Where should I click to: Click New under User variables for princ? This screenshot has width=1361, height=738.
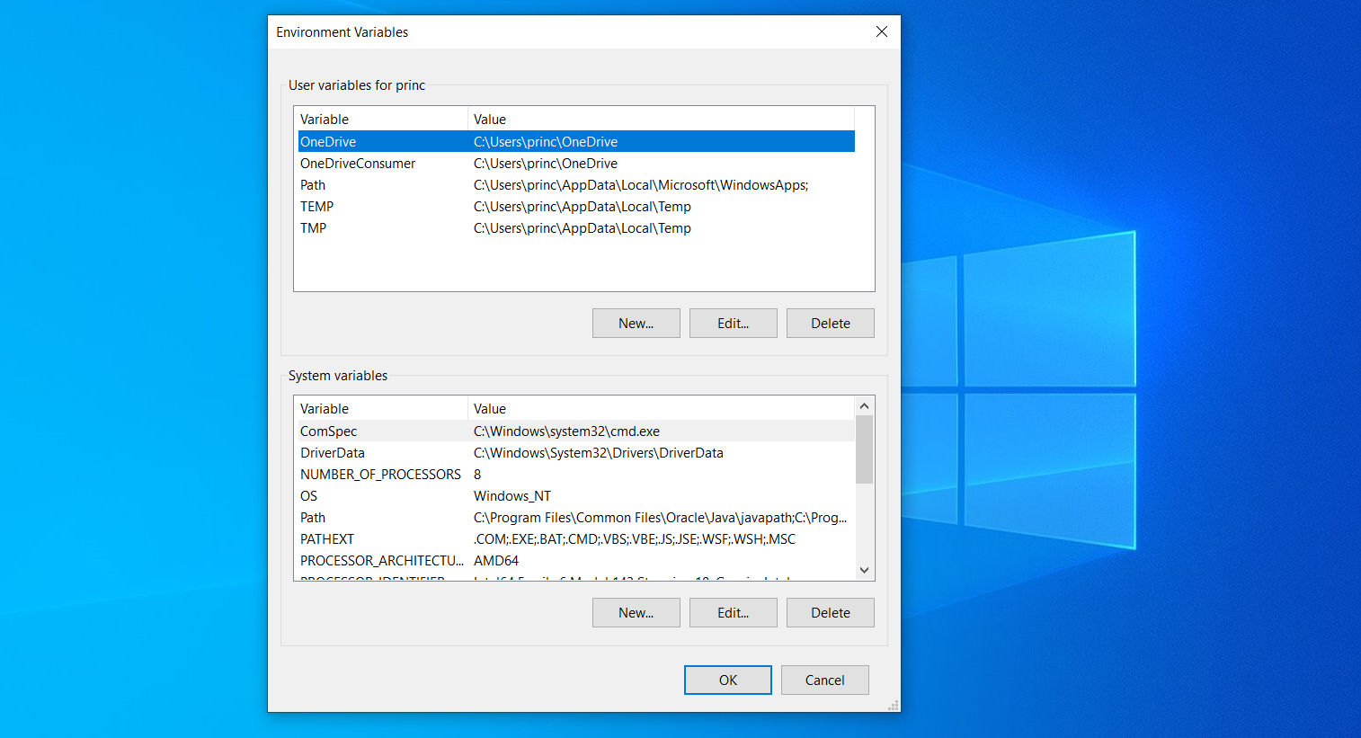[x=636, y=324]
